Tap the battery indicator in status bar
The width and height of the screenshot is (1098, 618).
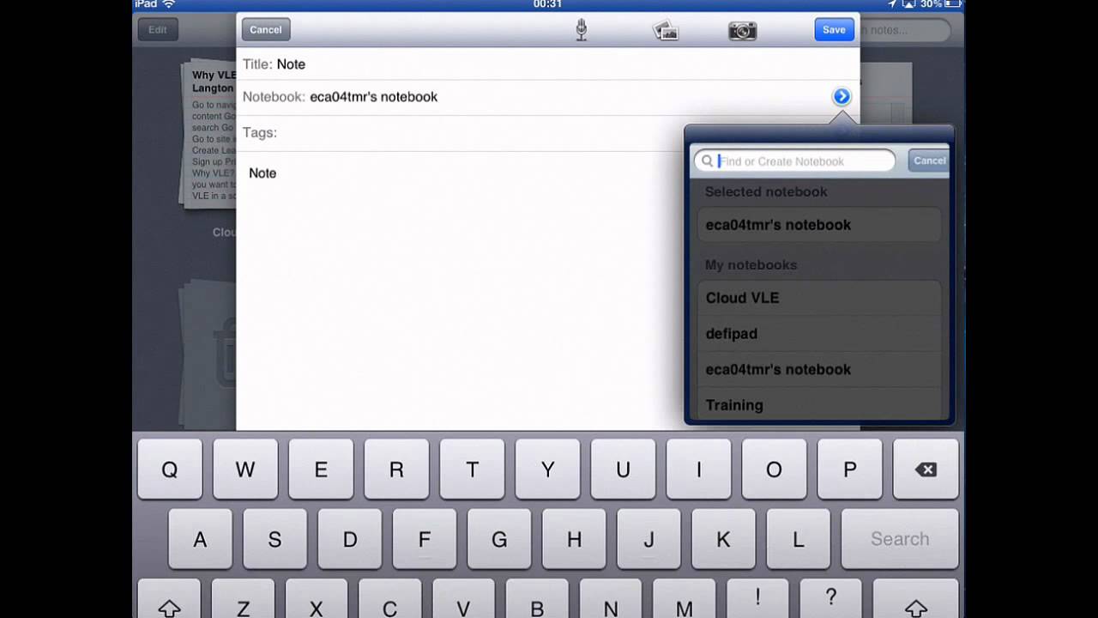tap(953, 4)
